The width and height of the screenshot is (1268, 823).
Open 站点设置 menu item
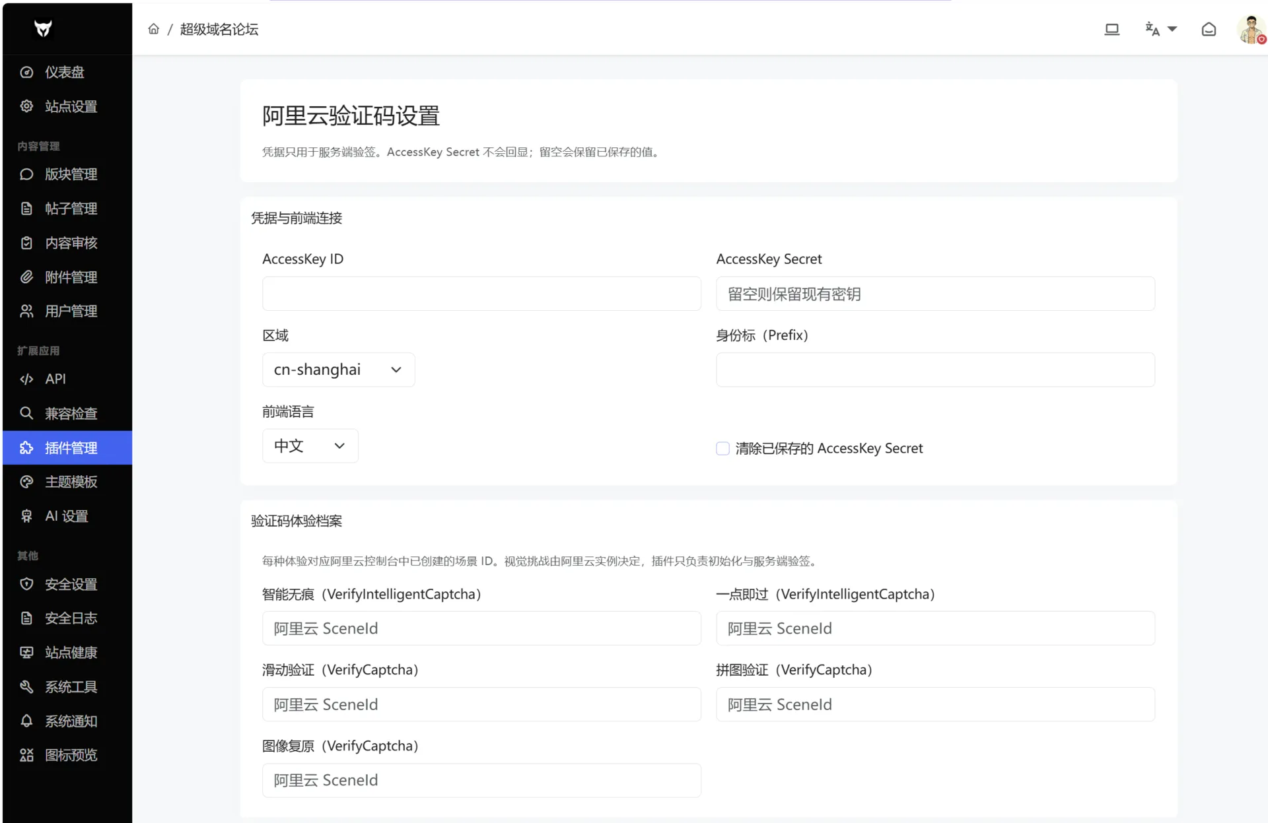click(67, 106)
